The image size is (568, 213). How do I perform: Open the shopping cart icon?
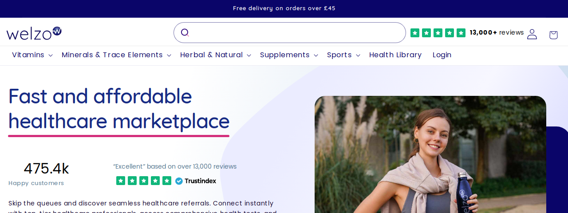coord(553,35)
